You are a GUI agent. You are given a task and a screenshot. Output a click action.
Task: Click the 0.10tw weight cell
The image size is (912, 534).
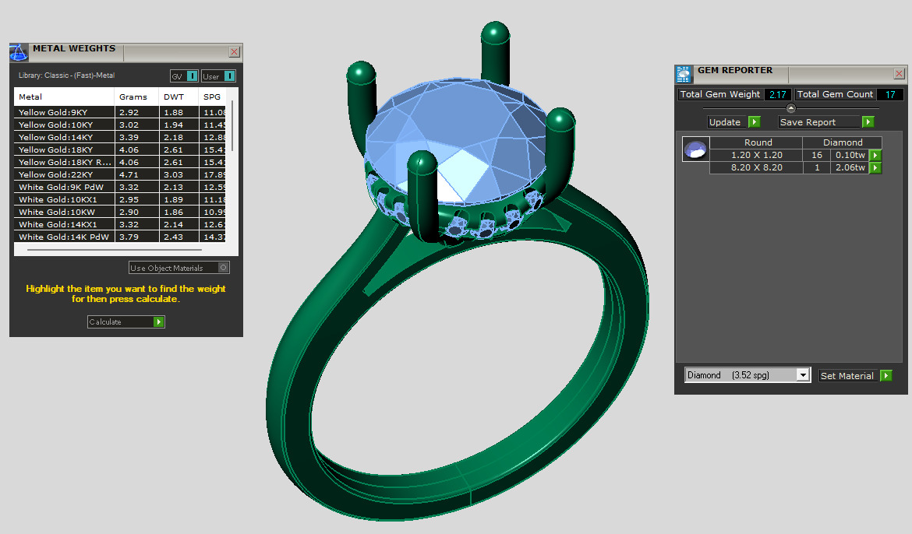tap(850, 155)
